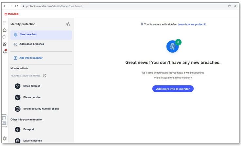This screenshot has width=241, height=146.
Task: Open the apps grid icon in sidebar
Action: [x=5, y=44]
